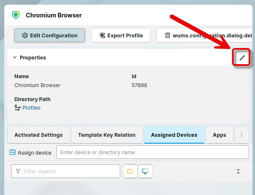Switch to the Template Key Relation tab

107,135
